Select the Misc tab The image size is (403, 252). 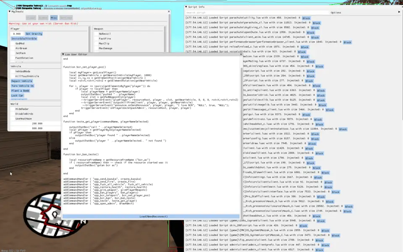click(x=54, y=18)
